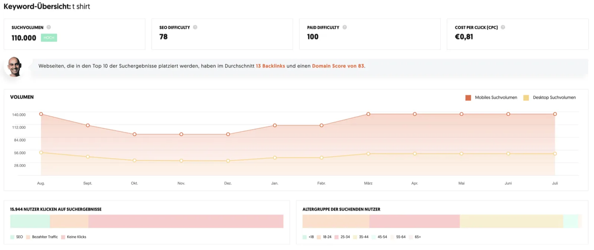
Task: Select the mobile volume point for Nov.
Action: [x=181, y=134]
